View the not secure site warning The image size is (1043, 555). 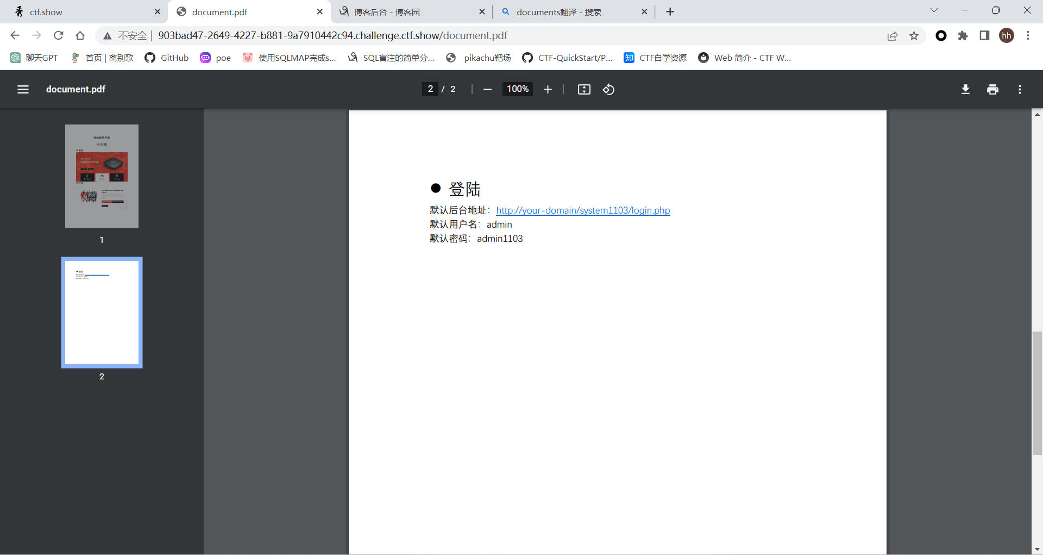point(124,36)
